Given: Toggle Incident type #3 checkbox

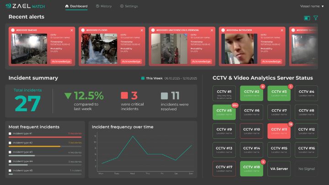Looking at the screenshot, I should (10, 152).
